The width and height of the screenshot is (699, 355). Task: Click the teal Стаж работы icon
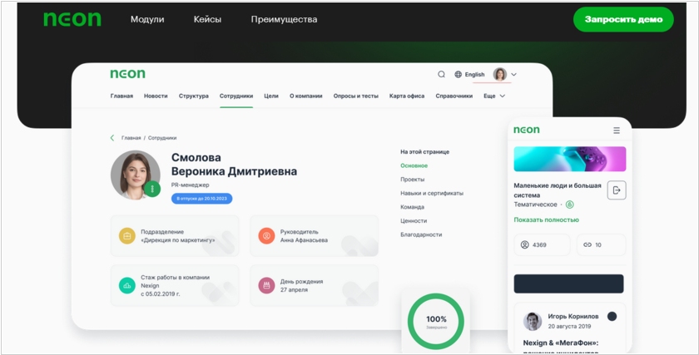tap(127, 285)
